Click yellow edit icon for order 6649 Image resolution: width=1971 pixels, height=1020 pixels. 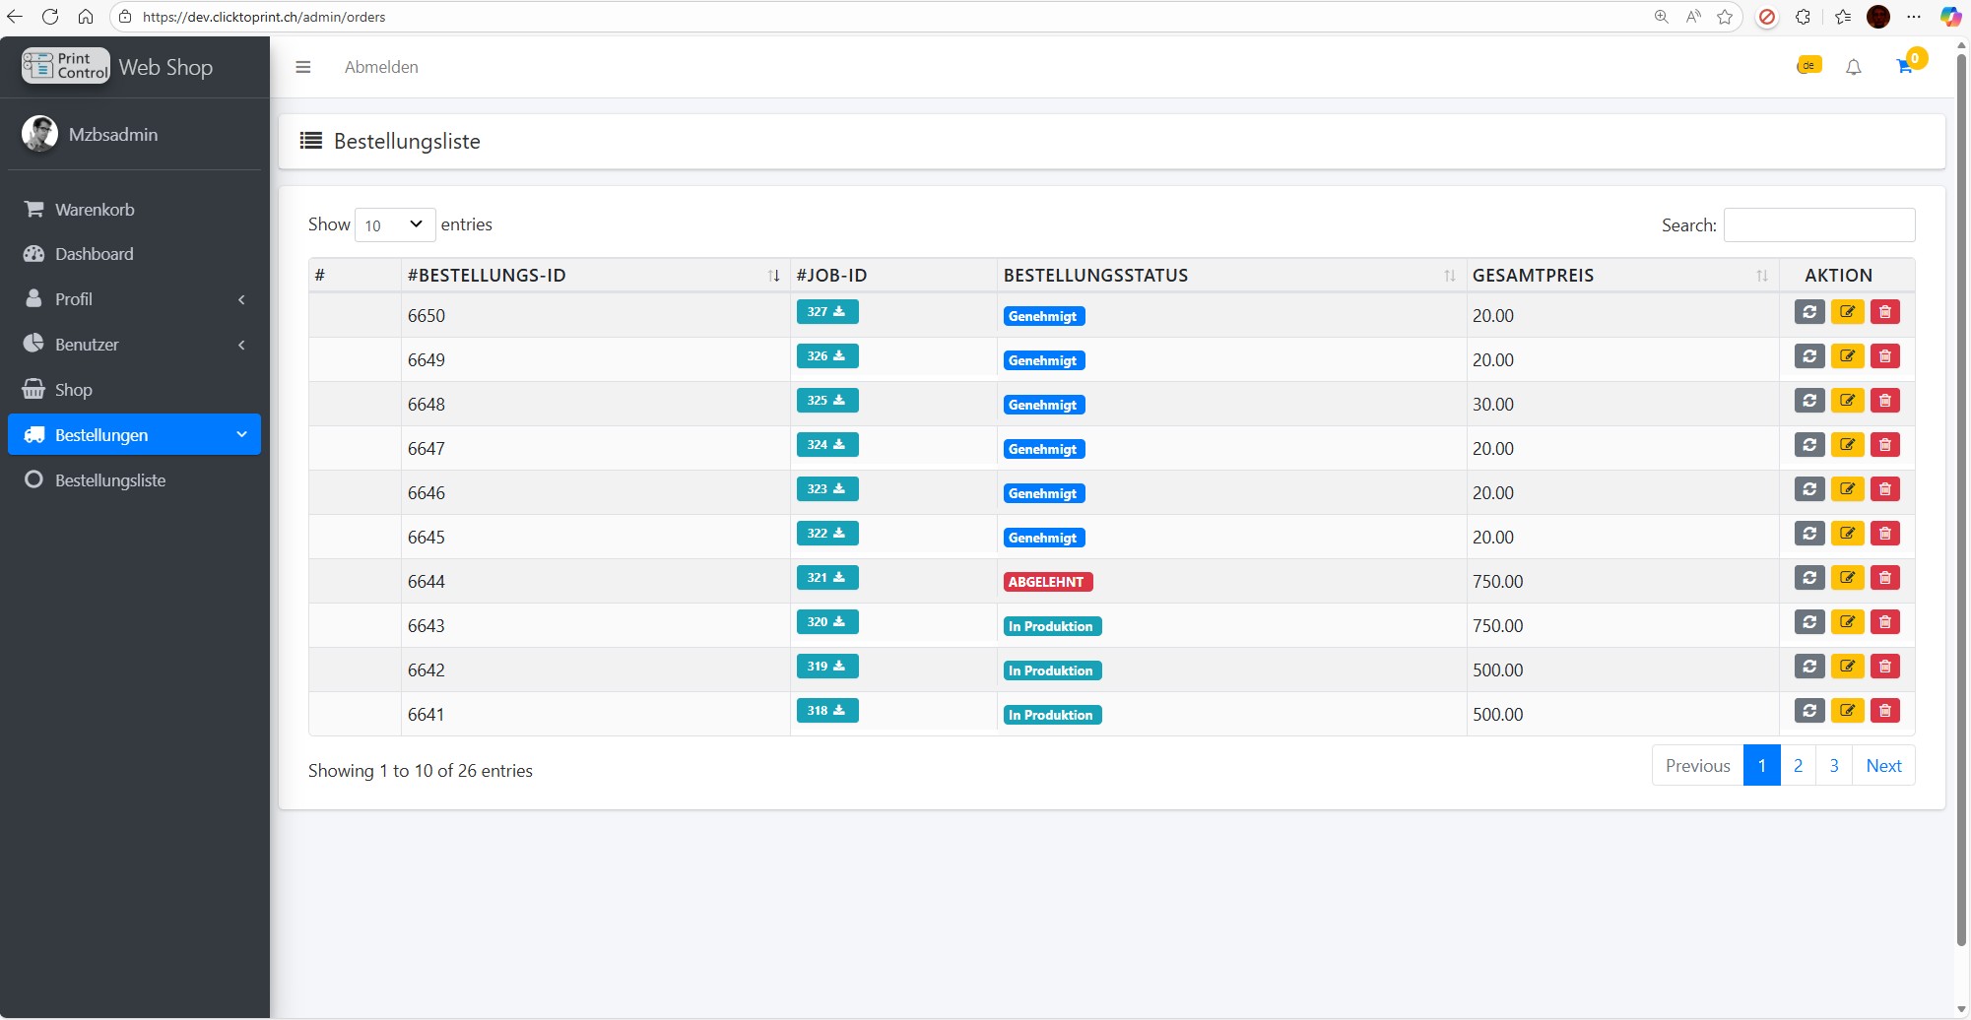coord(1847,356)
